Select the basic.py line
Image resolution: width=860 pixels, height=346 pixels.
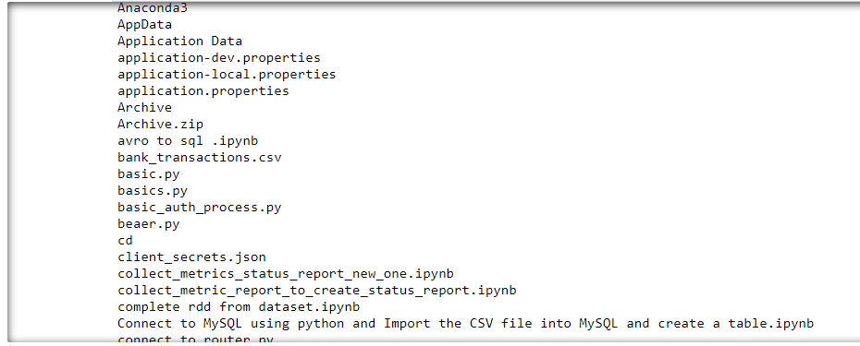(x=148, y=174)
